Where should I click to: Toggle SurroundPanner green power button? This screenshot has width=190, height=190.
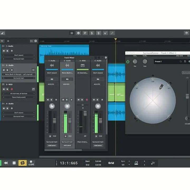pos(128,62)
